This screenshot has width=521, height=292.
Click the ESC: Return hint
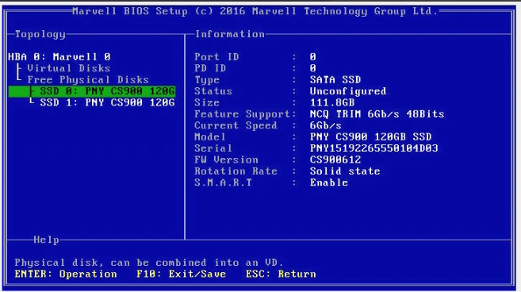click(281, 274)
